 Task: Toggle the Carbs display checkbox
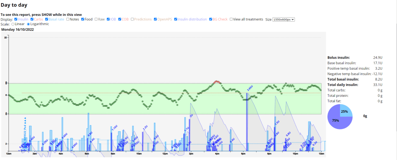33,19
